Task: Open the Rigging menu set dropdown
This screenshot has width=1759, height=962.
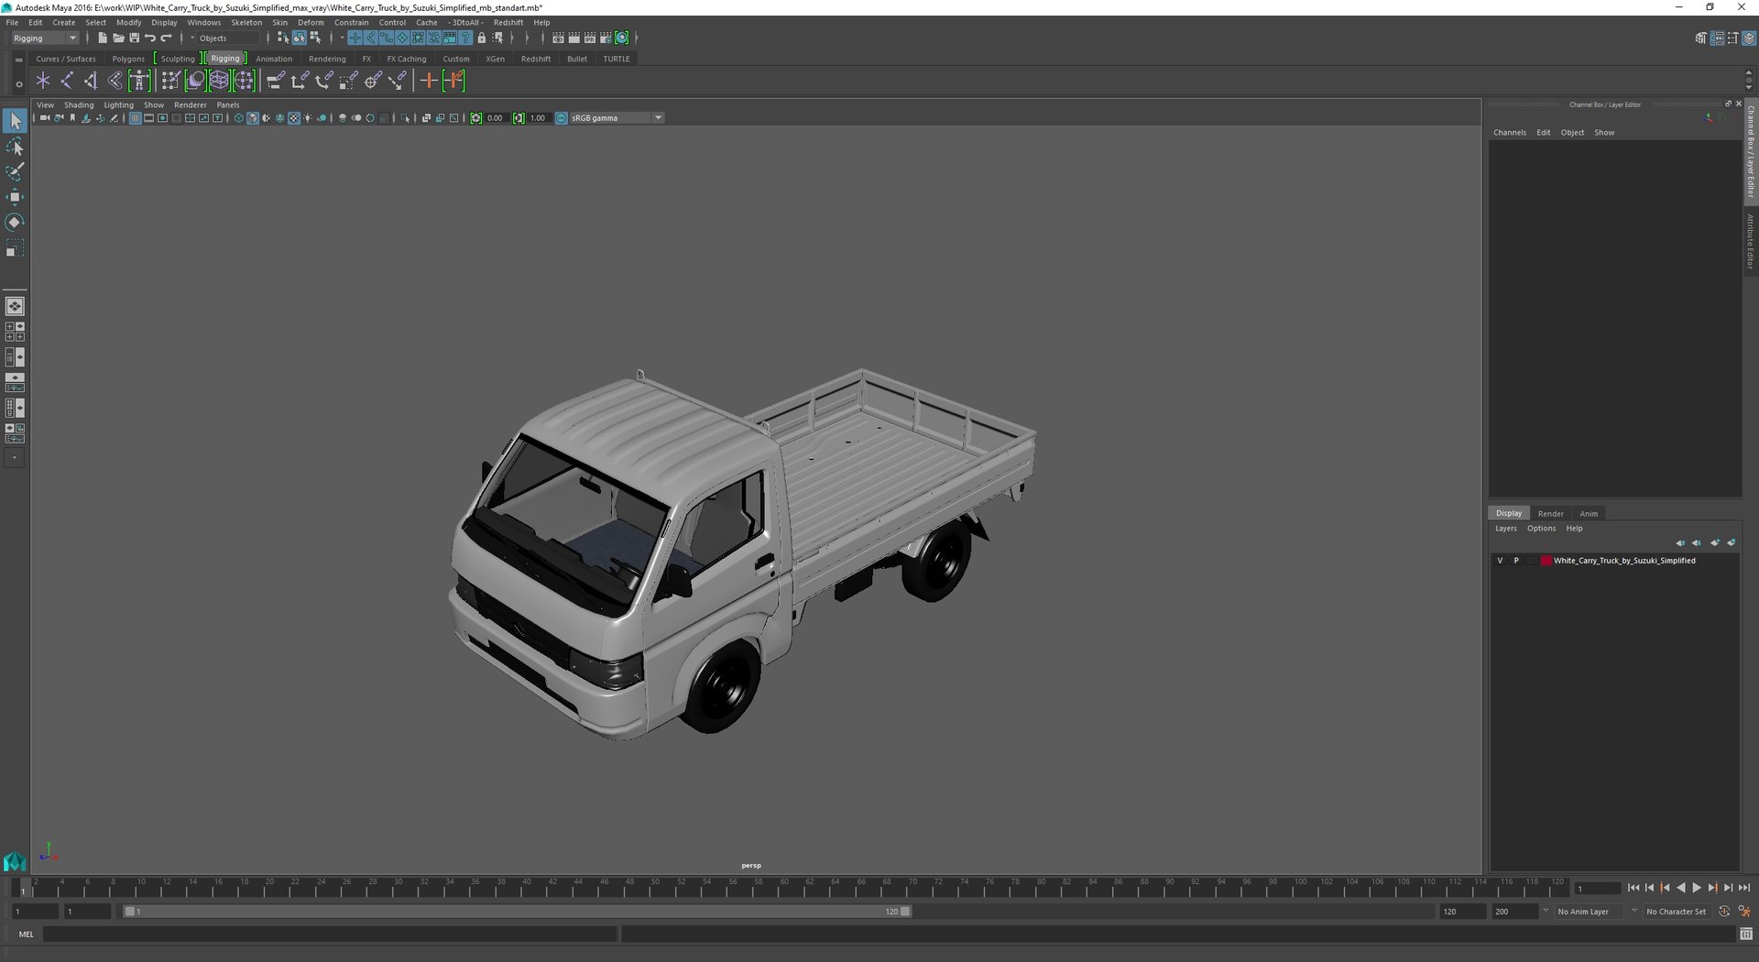Action: [45, 38]
